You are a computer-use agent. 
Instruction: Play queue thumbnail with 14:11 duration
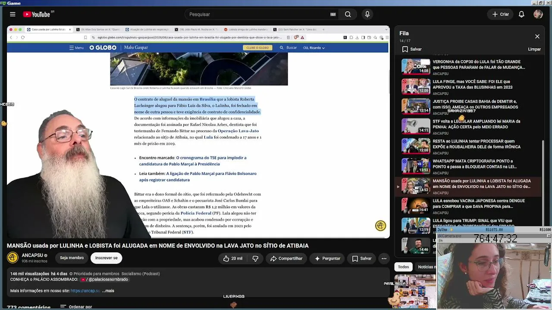point(416,126)
